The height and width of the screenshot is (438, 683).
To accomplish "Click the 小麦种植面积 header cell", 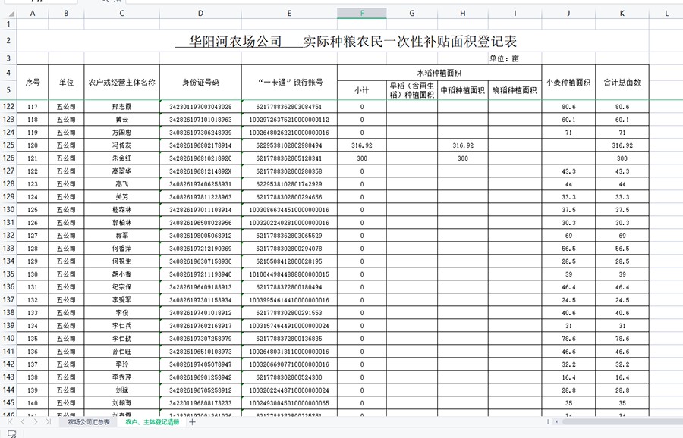I will point(568,82).
